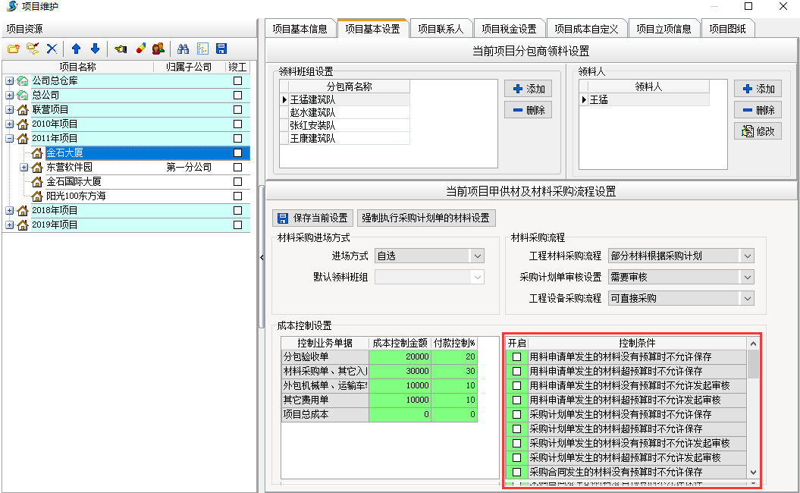Open 采购计划单审核设置 dropdown
The width and height of the screenshot is (800, 493).
click(x=747, y=278)
